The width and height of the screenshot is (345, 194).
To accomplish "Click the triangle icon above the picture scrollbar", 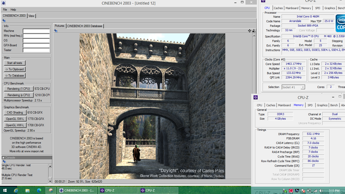I will click(x=254, y=31).
